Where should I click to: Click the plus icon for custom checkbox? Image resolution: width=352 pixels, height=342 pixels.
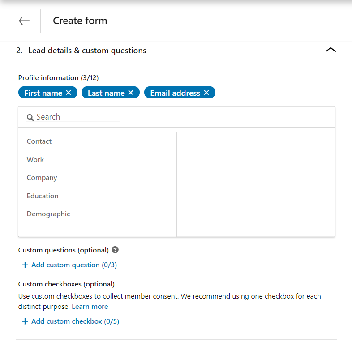(25, 321)
